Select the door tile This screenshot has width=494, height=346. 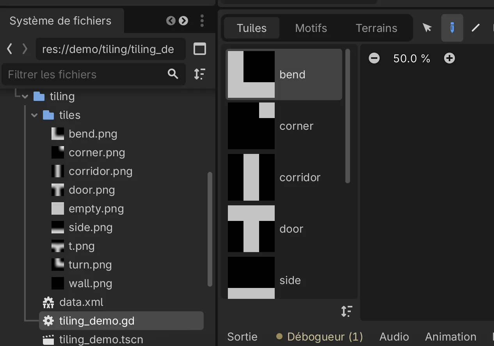(x=284, y=229)
